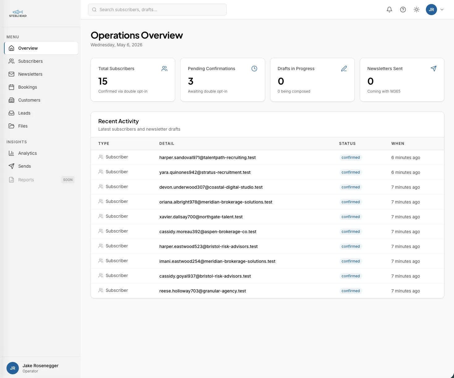
Task: Click subscriber icon in xavier.dalisay700 row
Action: [x=101, y=216]
